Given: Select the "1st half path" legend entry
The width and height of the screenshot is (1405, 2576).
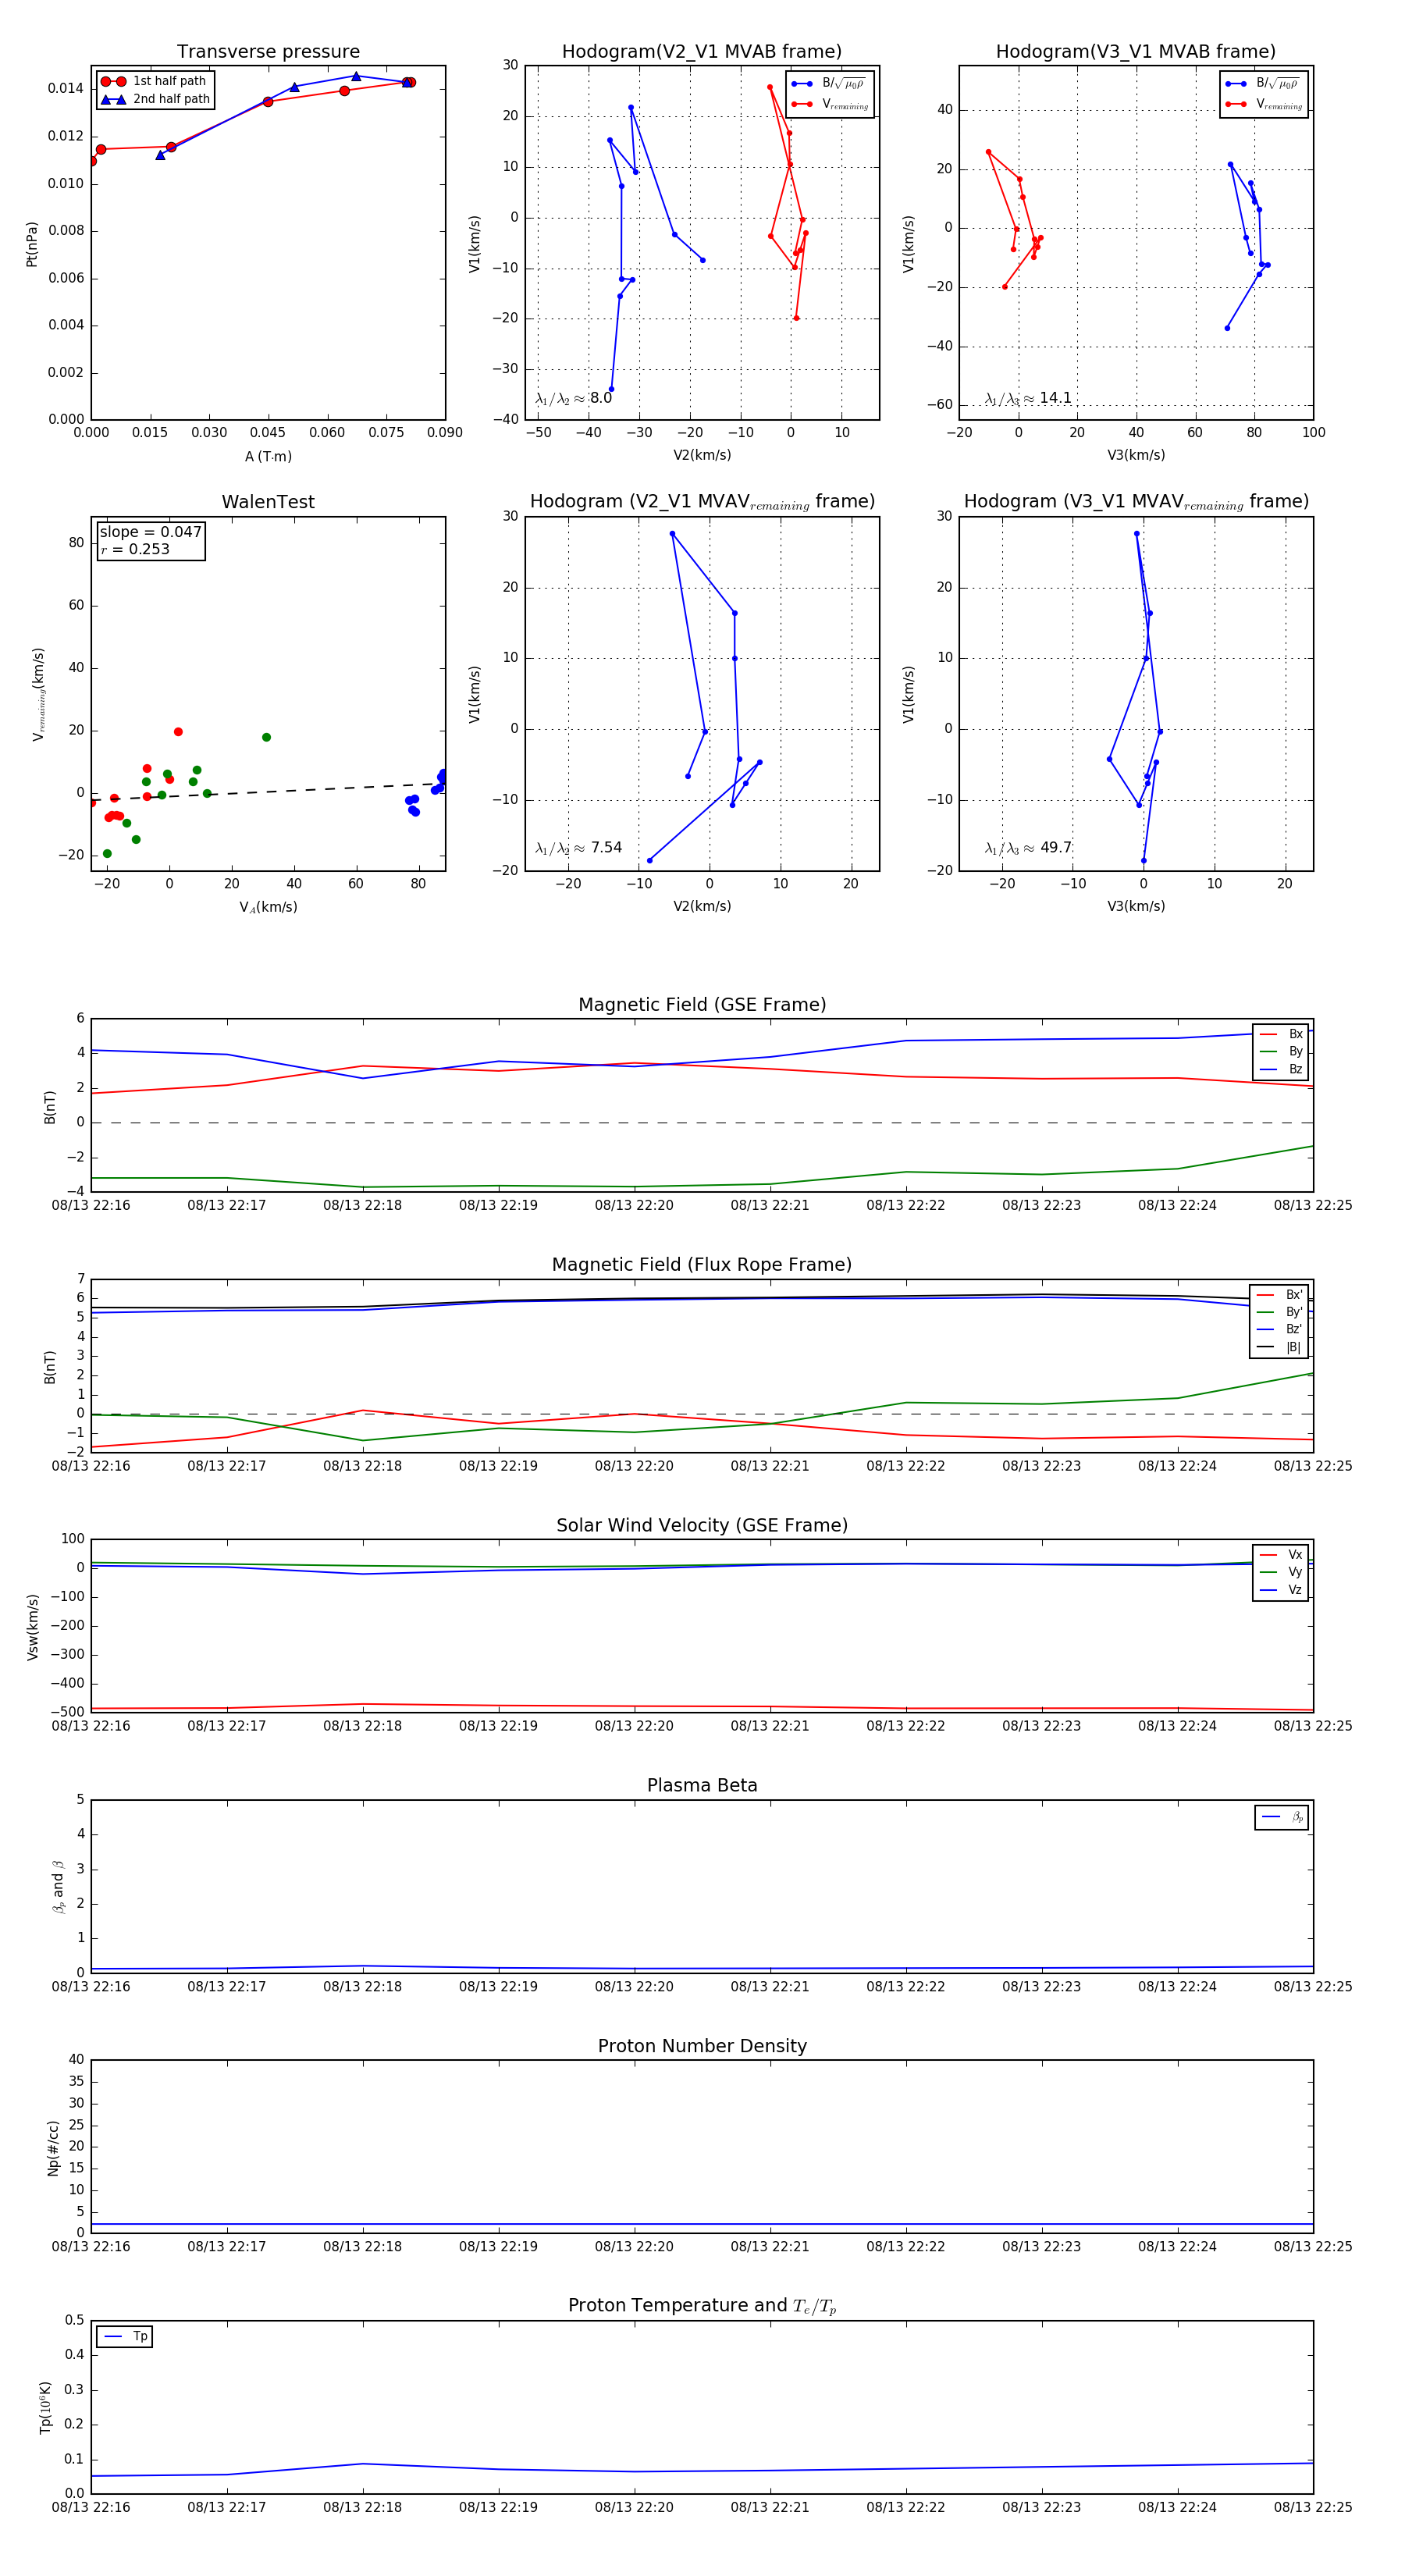Looking at the screenshot, I should click(154, 81).
